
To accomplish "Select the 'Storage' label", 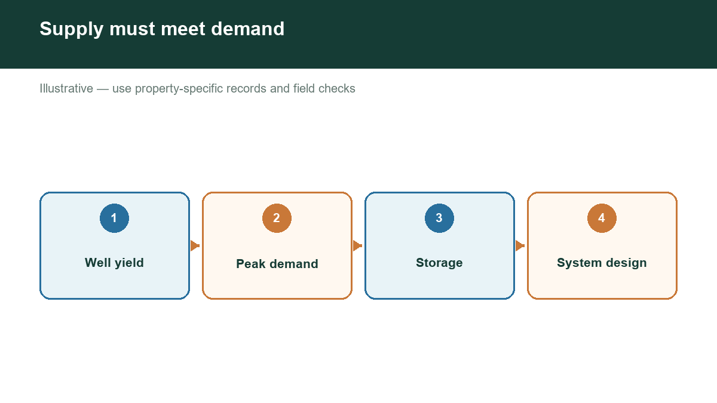I will [x=439, y=263].
